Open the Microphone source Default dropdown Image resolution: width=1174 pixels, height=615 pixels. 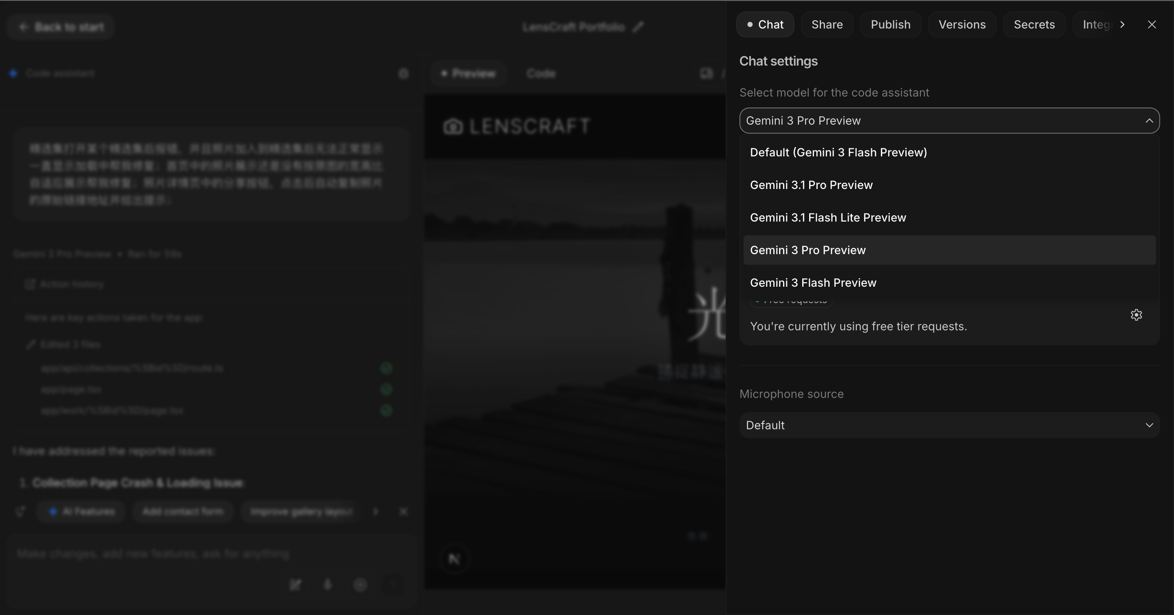(949, 425)
